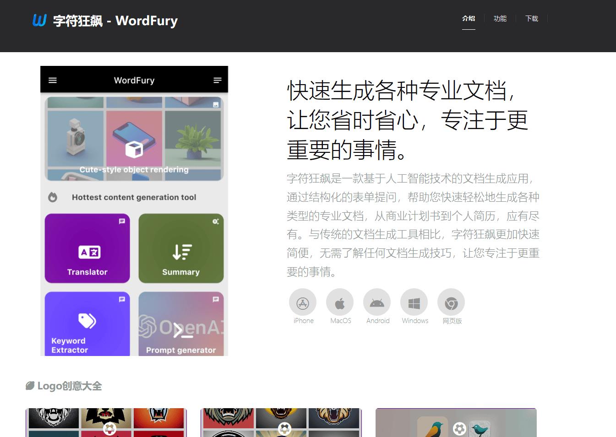Click the Windows download icon
This screenshot has height=437, width=616.
414,302
